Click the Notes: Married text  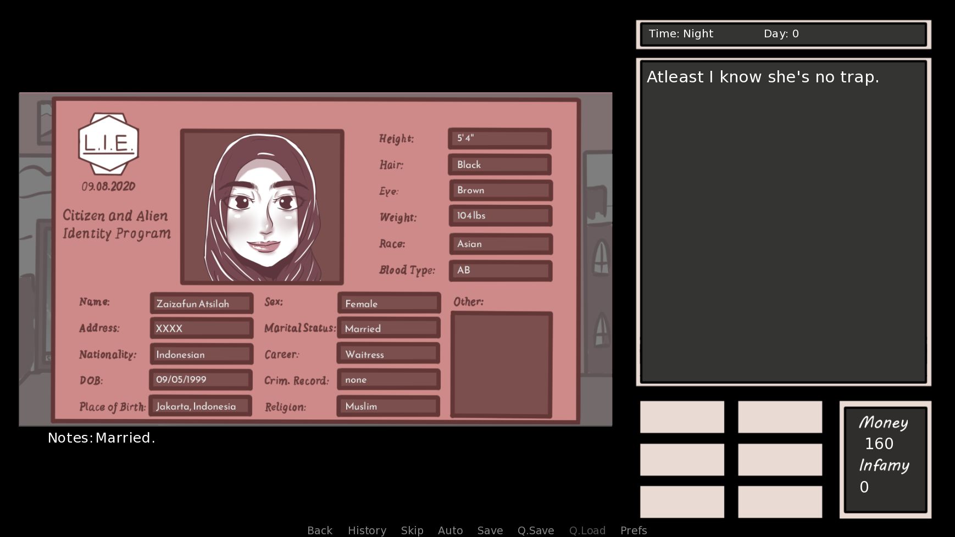click(x=102, y=438)
